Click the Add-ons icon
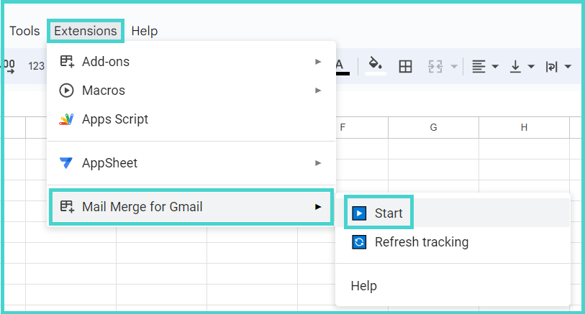This screenshot has height=314, width=585. click(x=67, y=62)
